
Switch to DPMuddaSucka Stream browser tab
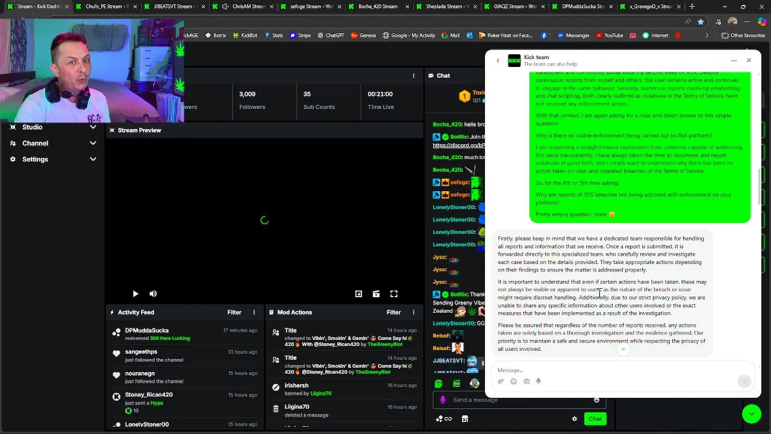[581, 7]
